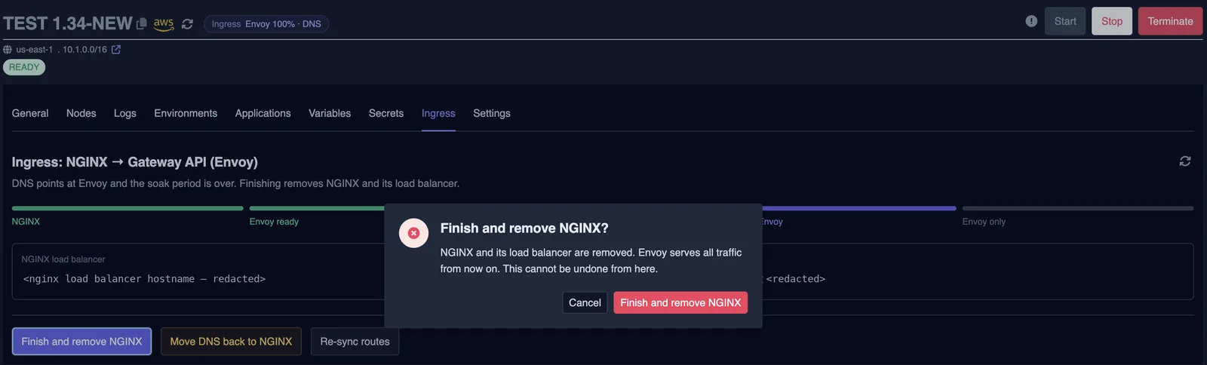Click the NGINX progress step bar

tap(127, 208)
